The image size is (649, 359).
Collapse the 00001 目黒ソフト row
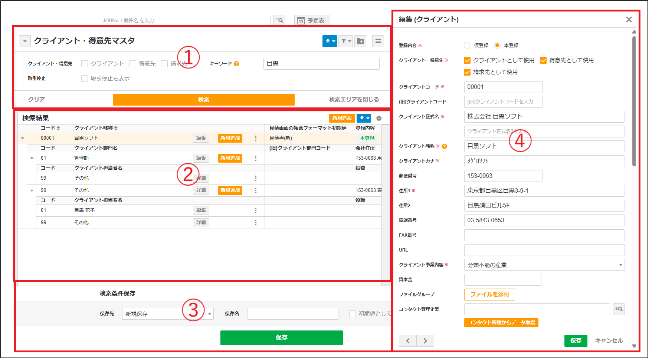(x=23, y=138)
